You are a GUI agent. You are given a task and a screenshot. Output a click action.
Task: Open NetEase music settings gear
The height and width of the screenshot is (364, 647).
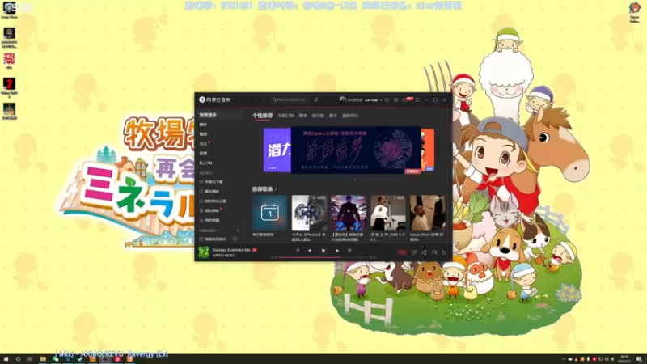(x=396, y=99)
